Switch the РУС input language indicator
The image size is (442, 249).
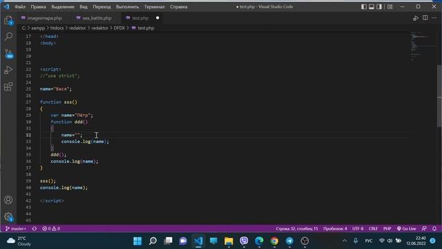point(368,241)
